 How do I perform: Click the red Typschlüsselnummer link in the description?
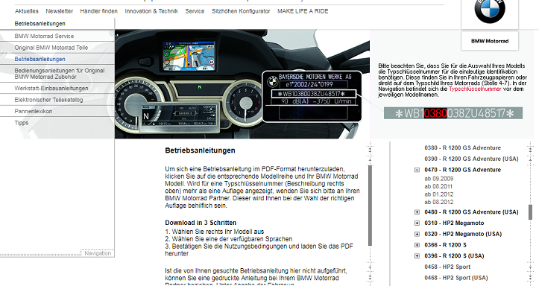pos(475,89)
